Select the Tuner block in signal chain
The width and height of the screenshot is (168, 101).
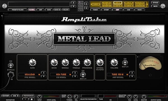[95, 4]
